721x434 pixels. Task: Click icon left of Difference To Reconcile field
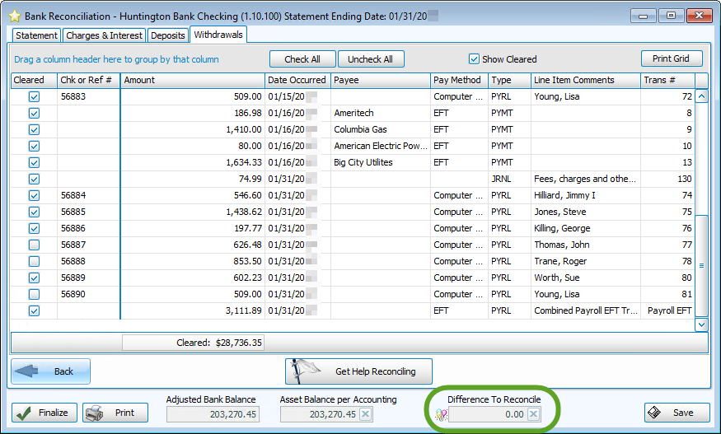coord(441,415)
